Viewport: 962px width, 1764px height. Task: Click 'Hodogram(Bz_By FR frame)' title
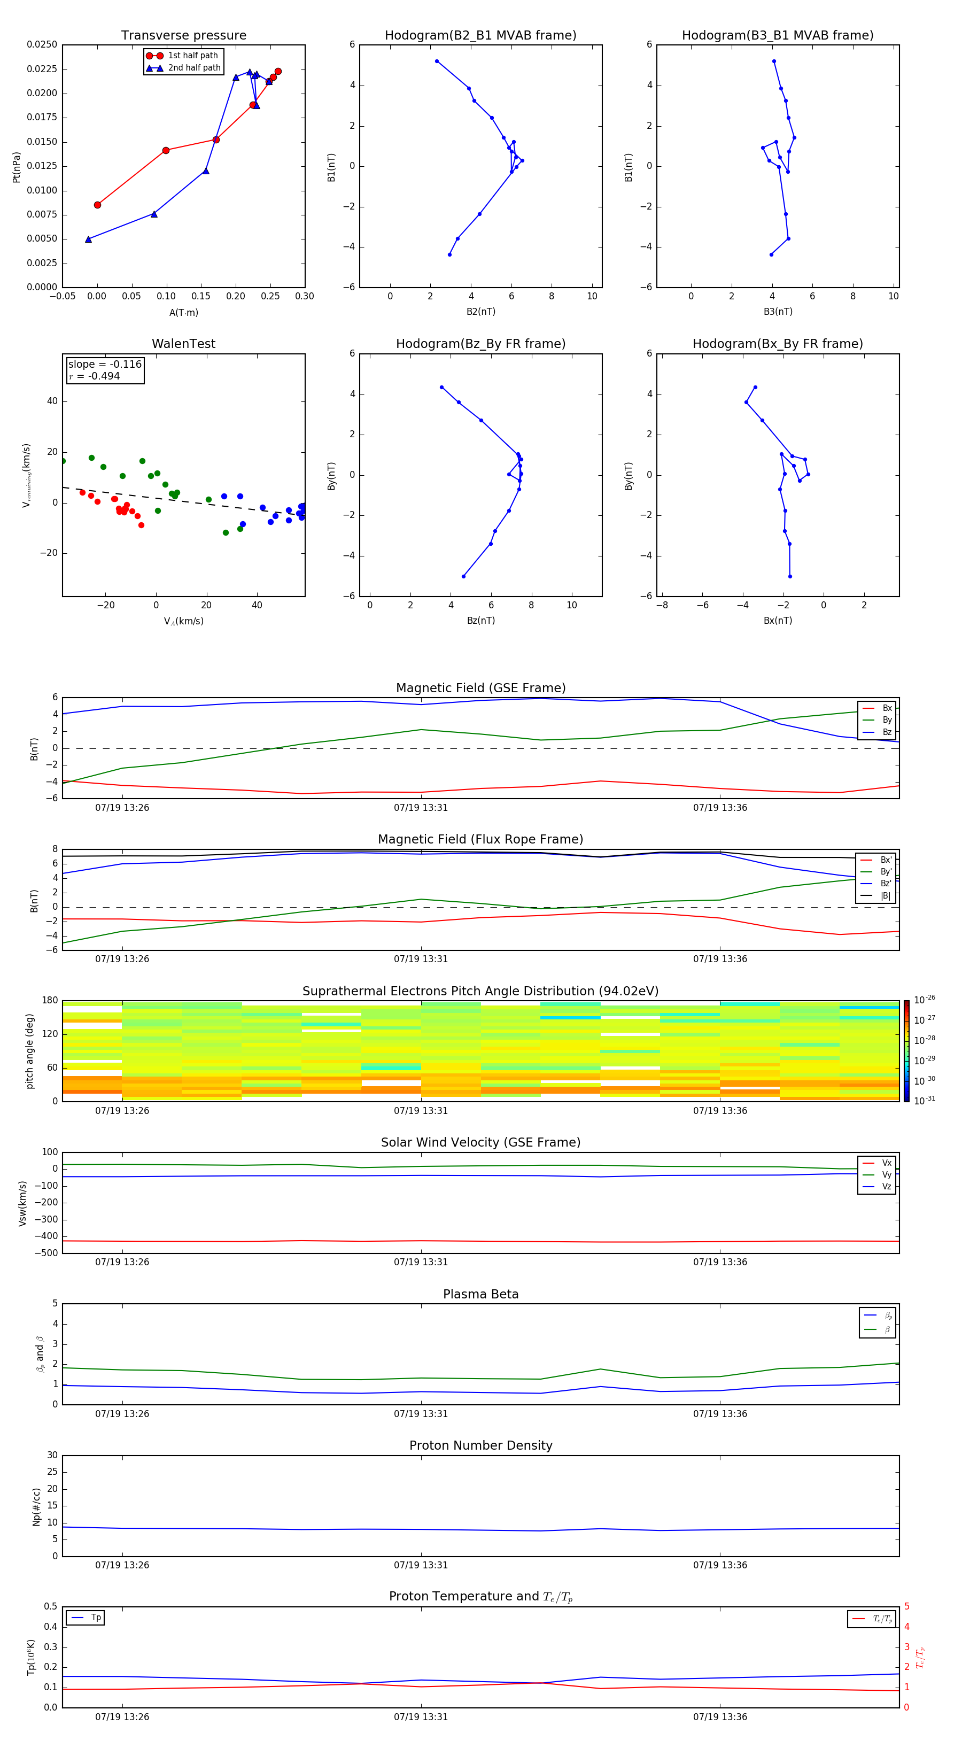[x=480, y=344]
